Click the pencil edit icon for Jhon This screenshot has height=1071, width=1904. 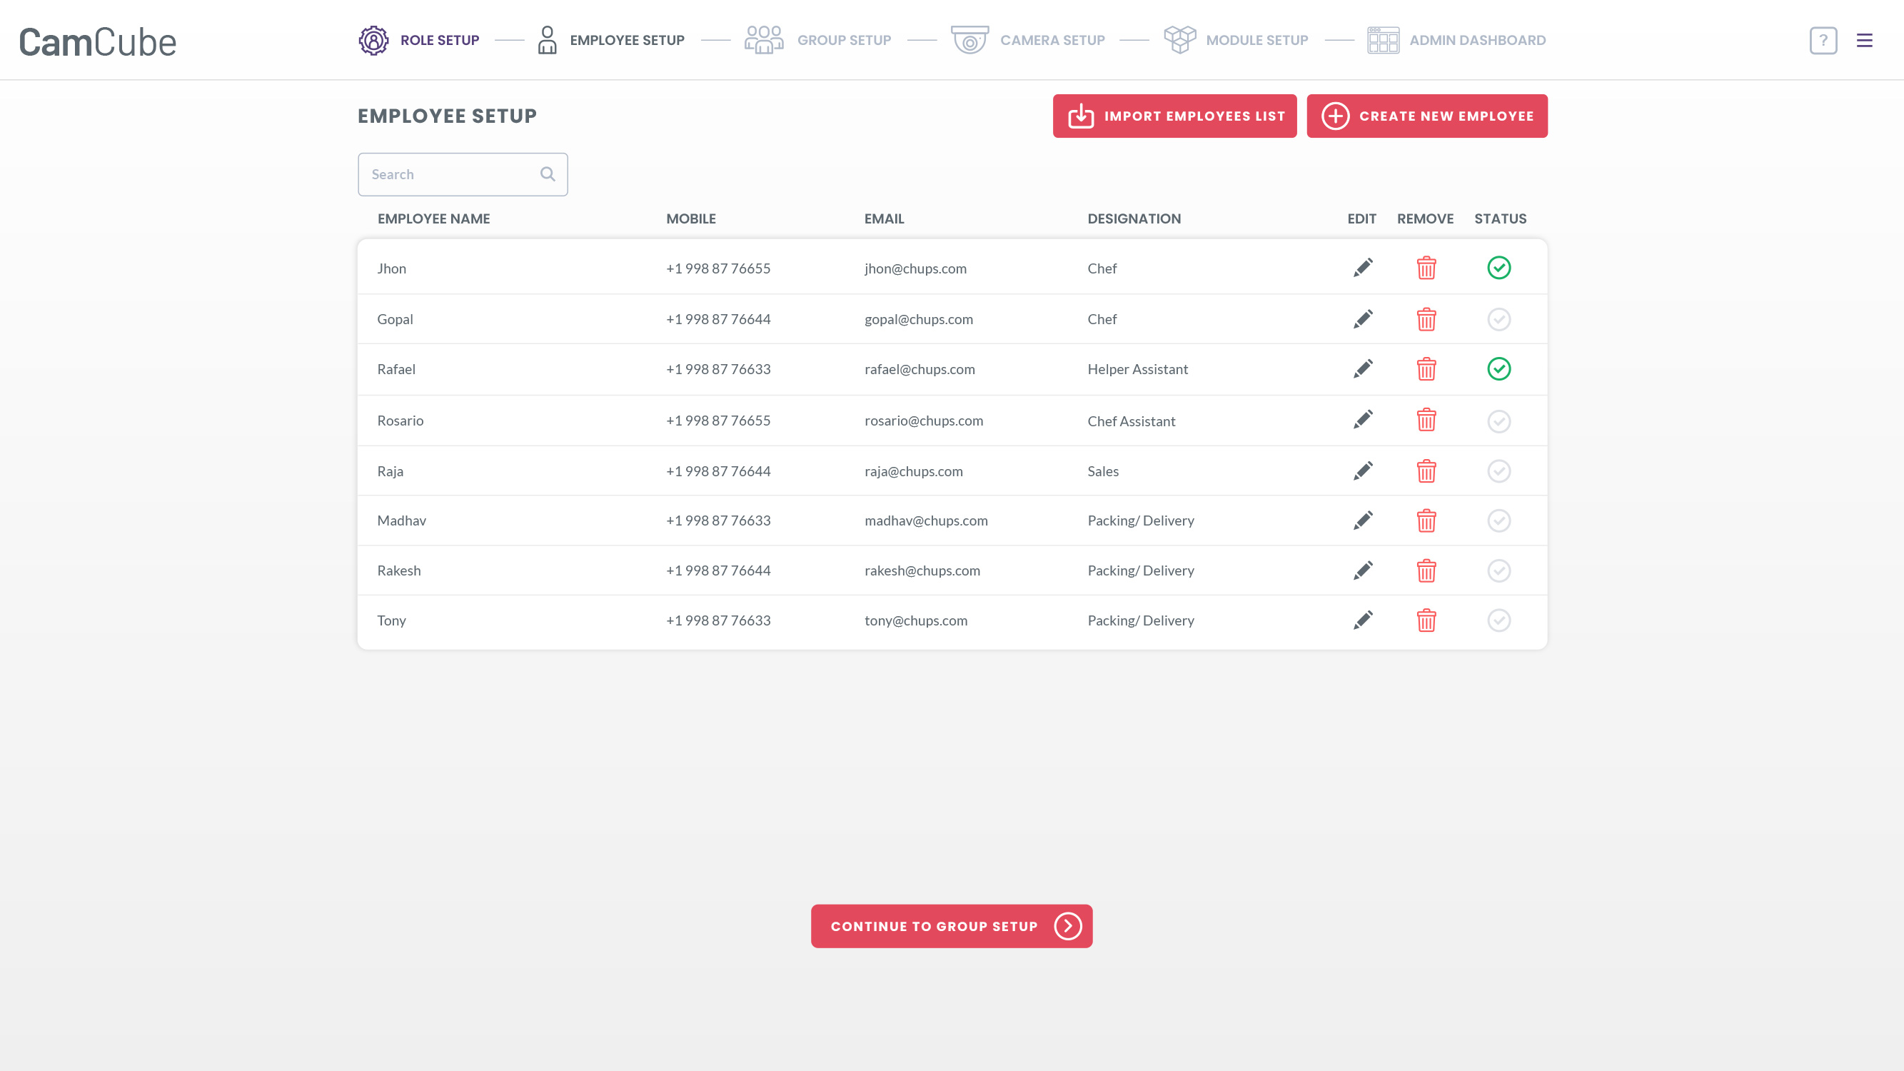tap(1363, 268)
